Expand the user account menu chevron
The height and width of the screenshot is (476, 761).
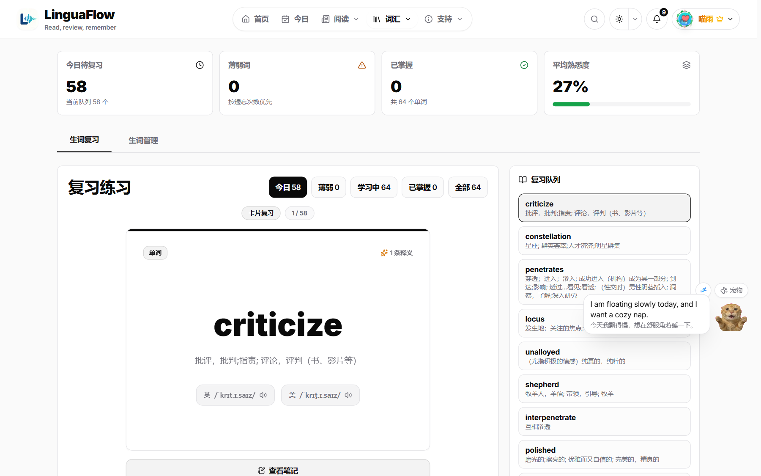point(730,19)
